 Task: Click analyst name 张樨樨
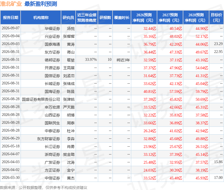(x=69, y=36)
